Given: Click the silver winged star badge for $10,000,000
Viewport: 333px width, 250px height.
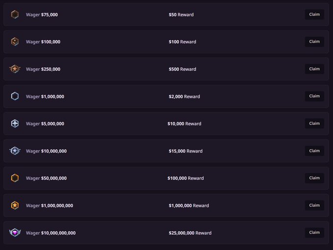Looking at the screenshot, I should click(15, 150).
